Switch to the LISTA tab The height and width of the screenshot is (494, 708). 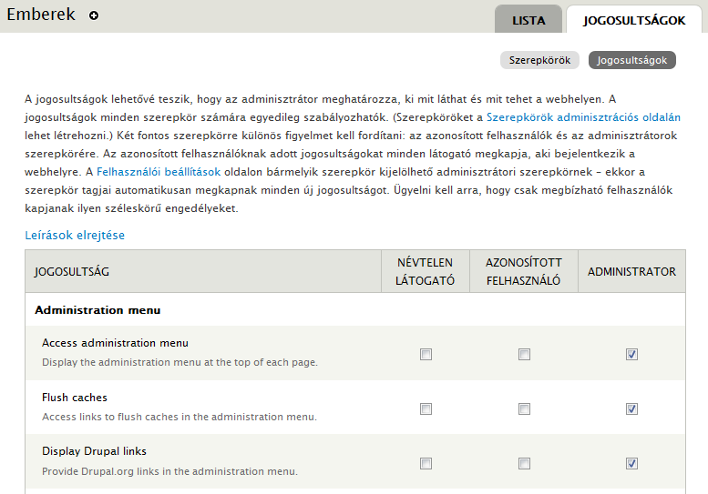(528, 20)
